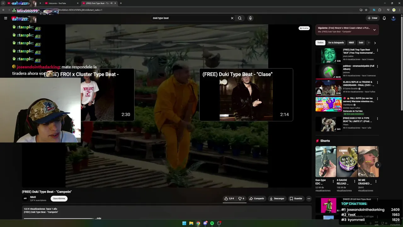Open the Gun-type EDC short
The image size is (403, 227).
point(326,161)
